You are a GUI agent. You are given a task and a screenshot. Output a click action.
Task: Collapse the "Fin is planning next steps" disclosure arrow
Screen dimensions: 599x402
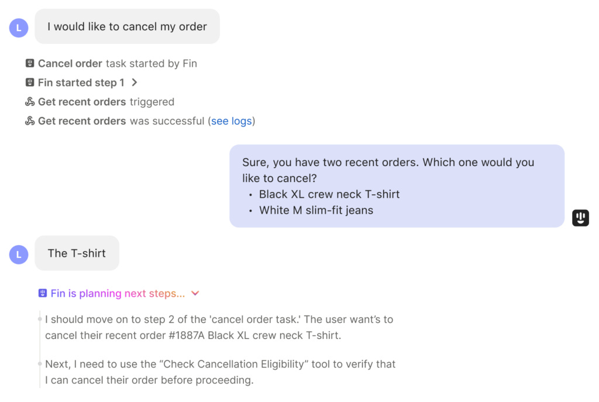pos(195,293)
